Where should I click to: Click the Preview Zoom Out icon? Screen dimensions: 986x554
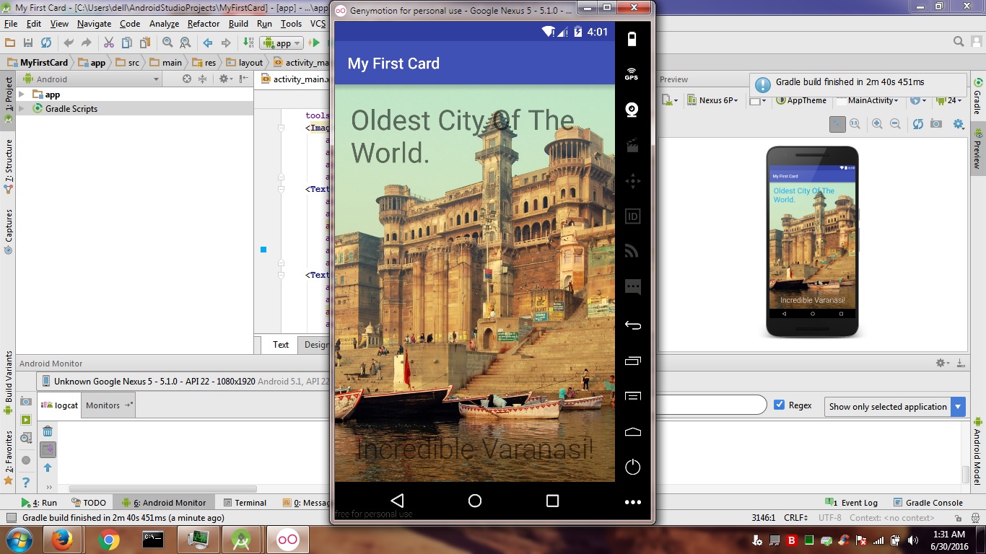(895, 124)
